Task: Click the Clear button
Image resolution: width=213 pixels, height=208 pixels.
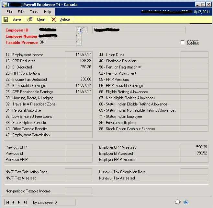Action: coord(37,19)
